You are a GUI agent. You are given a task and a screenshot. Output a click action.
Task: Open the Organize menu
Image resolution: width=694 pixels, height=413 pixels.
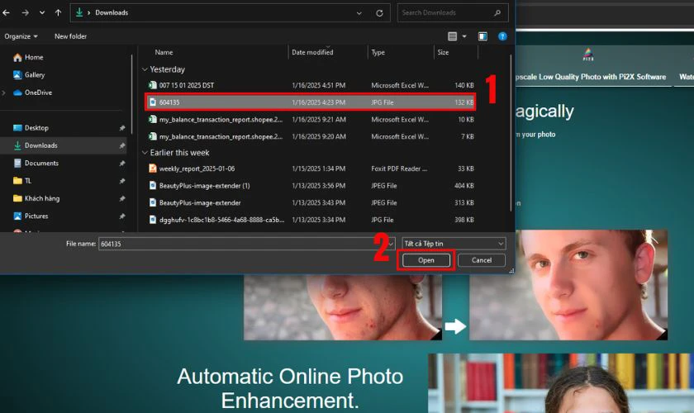pos(21,36)
